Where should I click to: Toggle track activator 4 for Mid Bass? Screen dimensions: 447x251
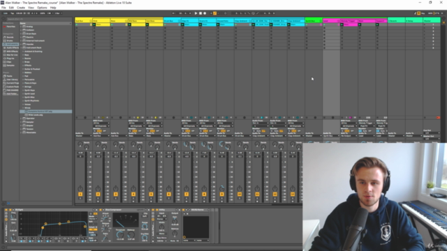[x=133, y=195]
